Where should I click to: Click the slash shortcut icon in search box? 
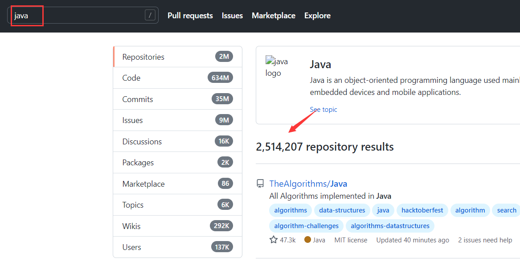(150, 15)
